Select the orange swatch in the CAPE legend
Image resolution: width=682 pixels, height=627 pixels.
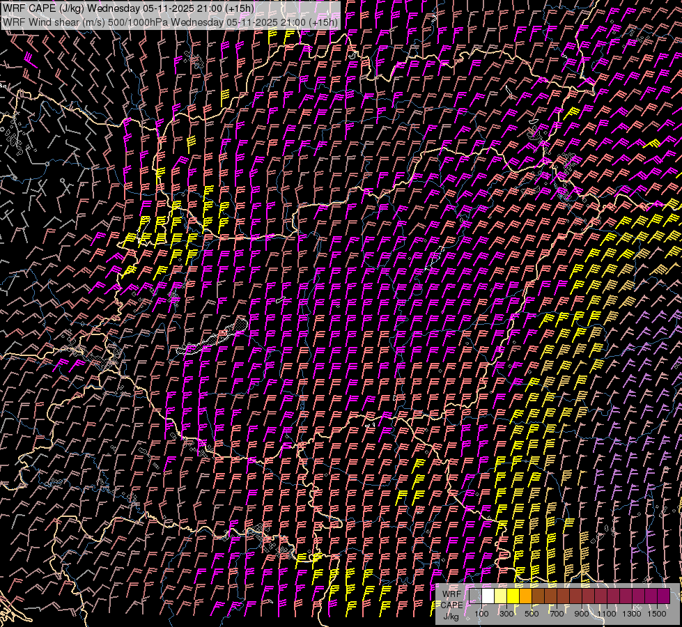pos(525,596)
